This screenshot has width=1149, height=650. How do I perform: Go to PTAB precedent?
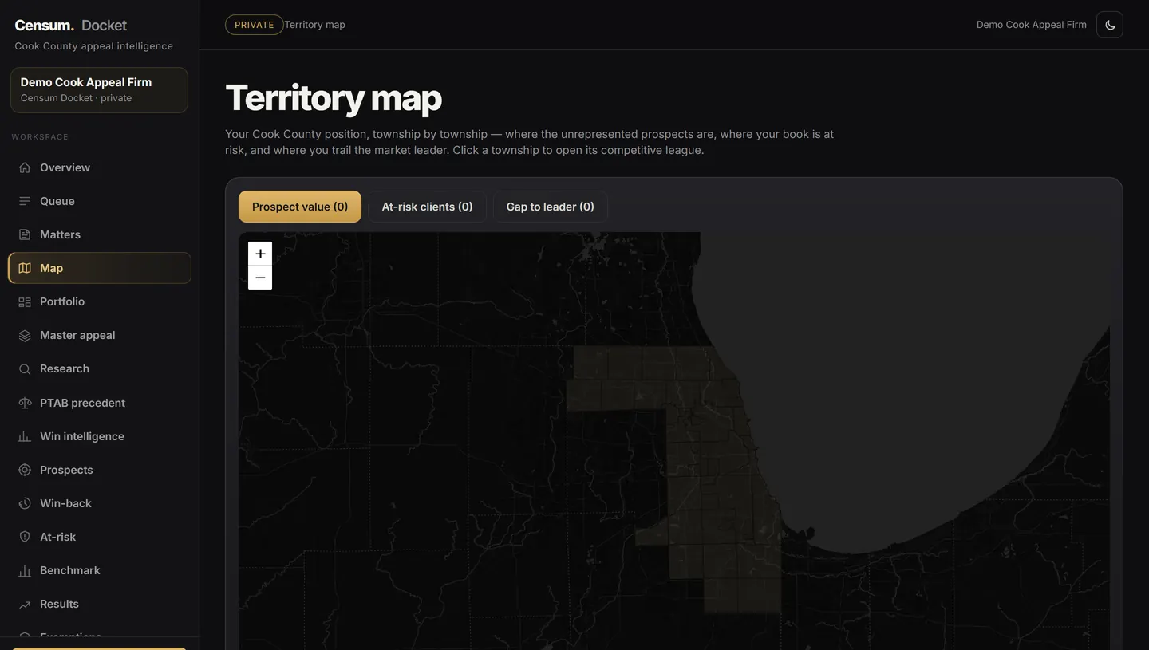pyautogui.click(x=100, y=403)
